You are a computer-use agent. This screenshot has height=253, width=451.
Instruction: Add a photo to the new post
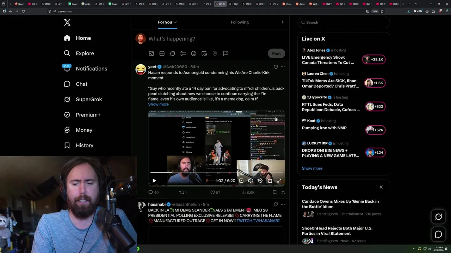[x=151, y=53]
